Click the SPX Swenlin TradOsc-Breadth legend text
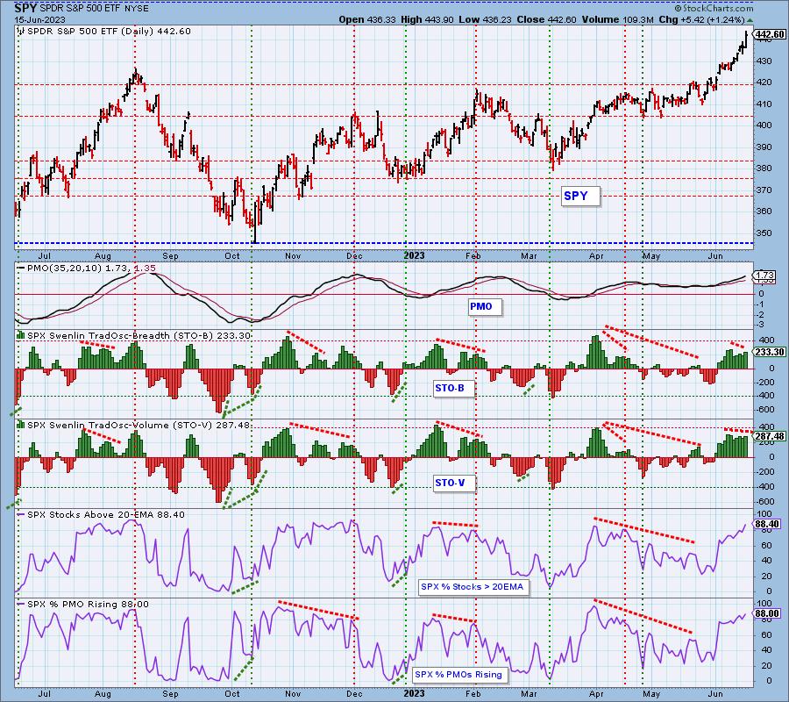The width and height of the screenshot is (789, 702). (x=139, y=335)
